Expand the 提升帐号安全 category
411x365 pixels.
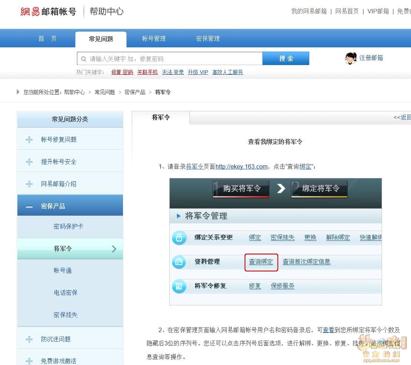tap(29, 162)
